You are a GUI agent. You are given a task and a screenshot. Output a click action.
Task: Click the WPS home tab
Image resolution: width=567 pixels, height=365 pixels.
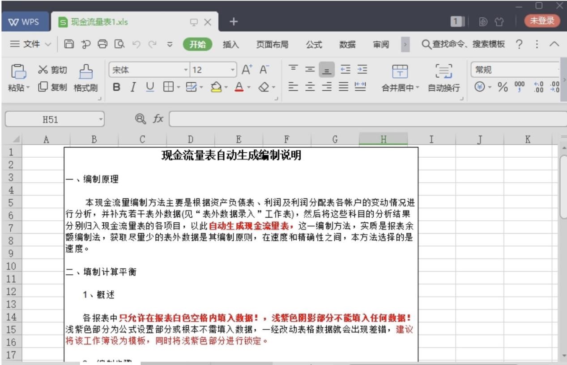click(x=26, y=21)
